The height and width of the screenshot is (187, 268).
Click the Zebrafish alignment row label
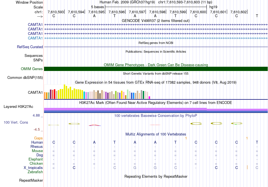(x=35, y=172)
